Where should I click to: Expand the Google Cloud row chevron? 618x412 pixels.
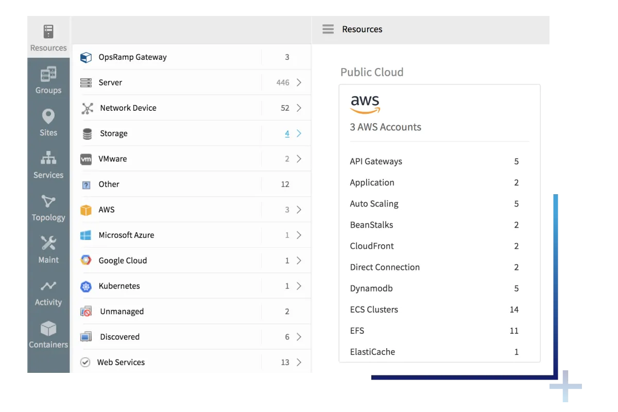(x=299, y=261)
